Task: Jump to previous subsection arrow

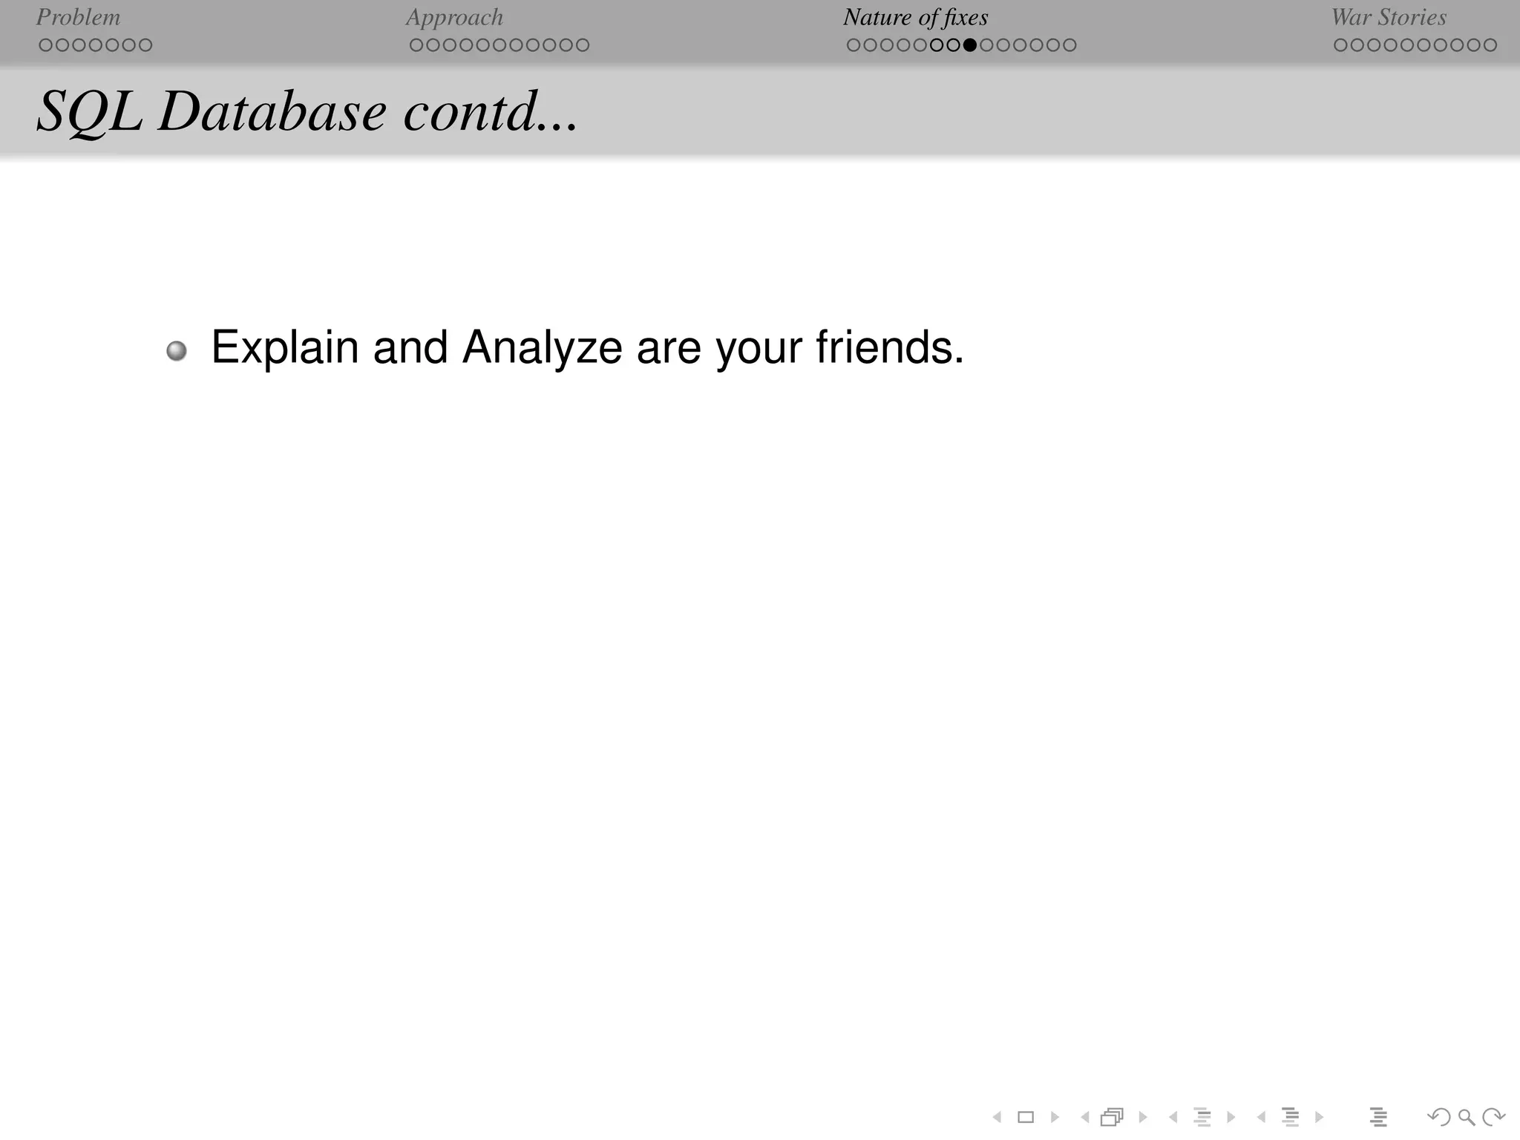Action: [x=1173, y=1117]
